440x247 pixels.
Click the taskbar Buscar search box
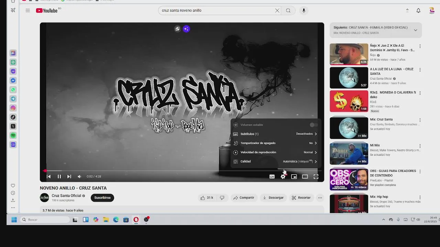coord(45,220)
